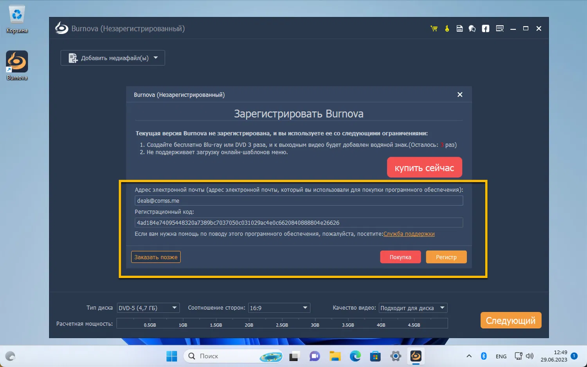This screenshot has height=367, width=587.
Task: Open the shopping cart in the title bar
Action: (x=434, y=28)
